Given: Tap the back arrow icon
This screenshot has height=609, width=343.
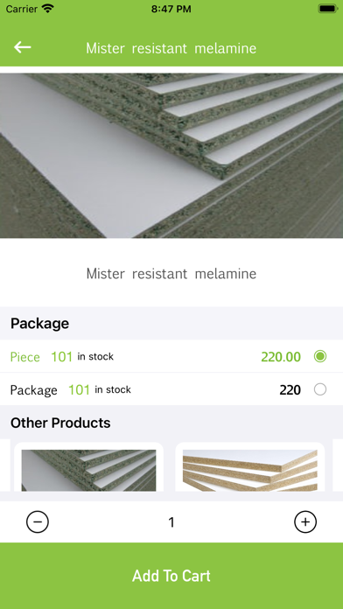Looking at the screenshot, I should [22, 47].
